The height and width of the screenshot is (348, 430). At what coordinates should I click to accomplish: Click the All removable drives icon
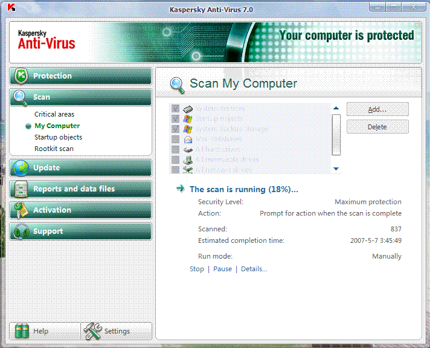coord(188,159)
